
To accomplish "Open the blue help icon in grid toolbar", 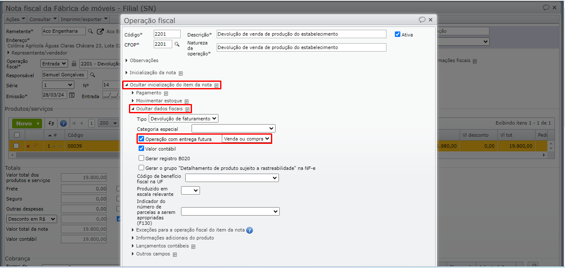I will (x=63, y=123).
